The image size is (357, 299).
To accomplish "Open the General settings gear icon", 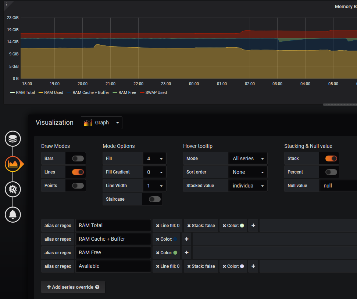I will point(13,189).
